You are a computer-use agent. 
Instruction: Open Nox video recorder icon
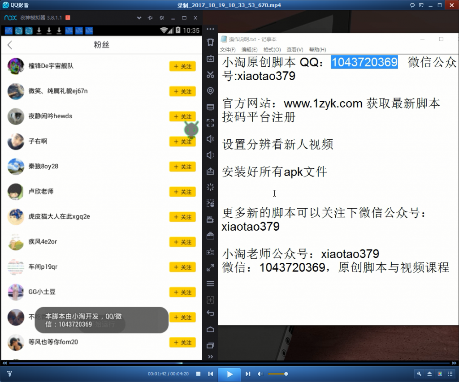(x=210, y=219)
